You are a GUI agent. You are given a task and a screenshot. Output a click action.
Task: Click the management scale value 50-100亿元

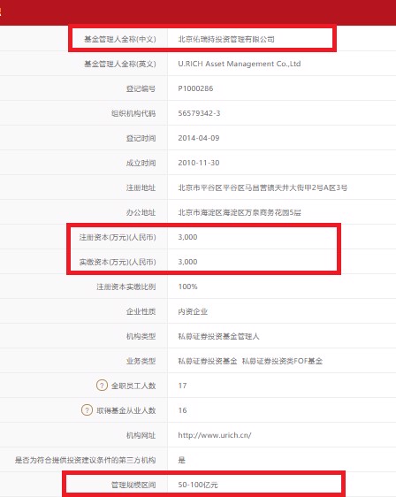click(x=198, y=485)
